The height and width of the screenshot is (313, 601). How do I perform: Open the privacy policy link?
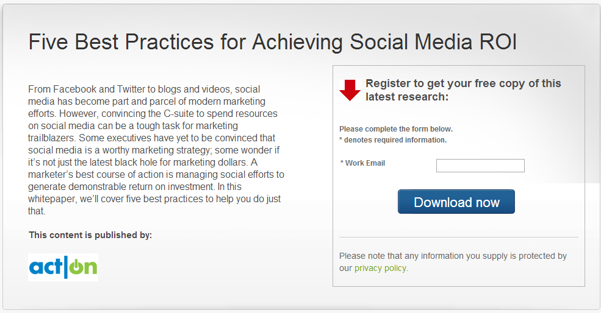click(x=381, y=268)
